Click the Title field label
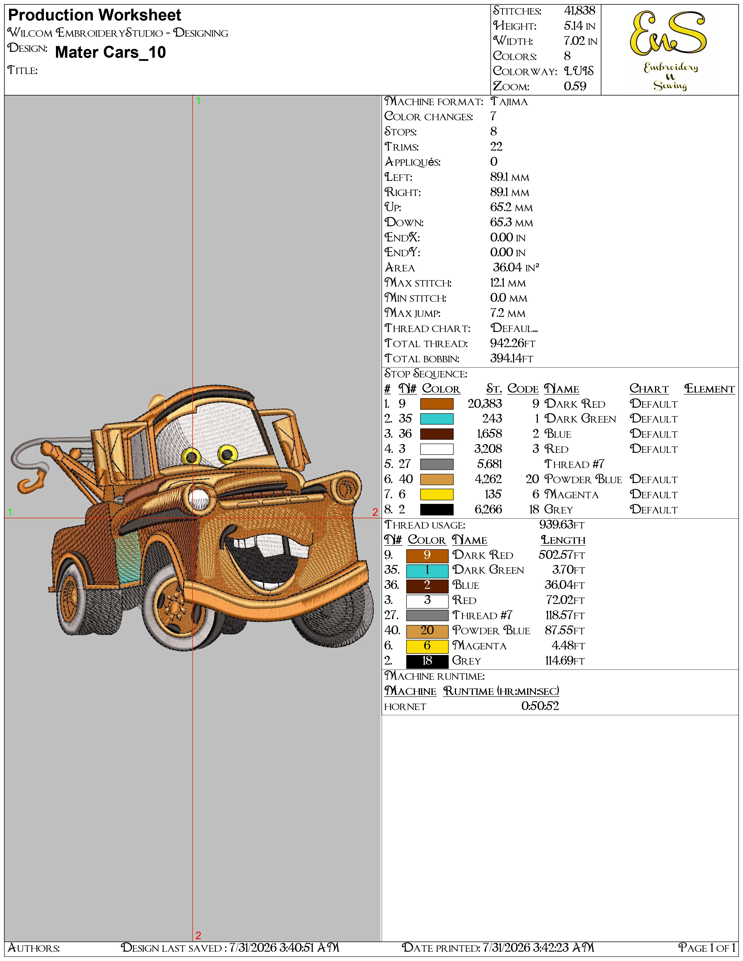The width and height of the screenshot is (743, 961). click(22, 70)
